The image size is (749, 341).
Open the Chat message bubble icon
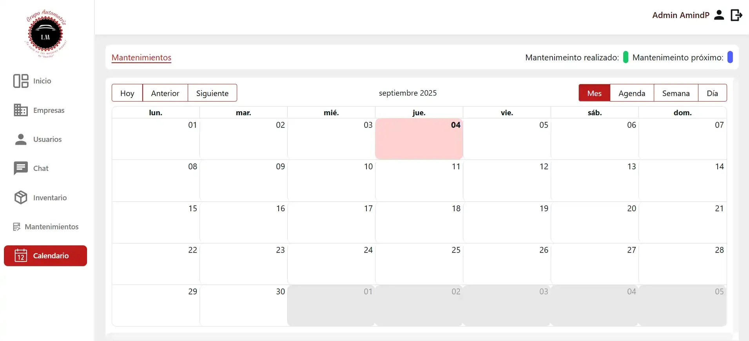coord(21,168)
